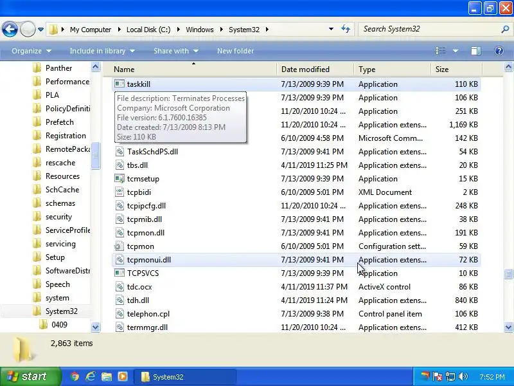The width and height of the screenshot is (514, 386).
Task: Open the Speech folder in the tree
Action: click(57, 284)
